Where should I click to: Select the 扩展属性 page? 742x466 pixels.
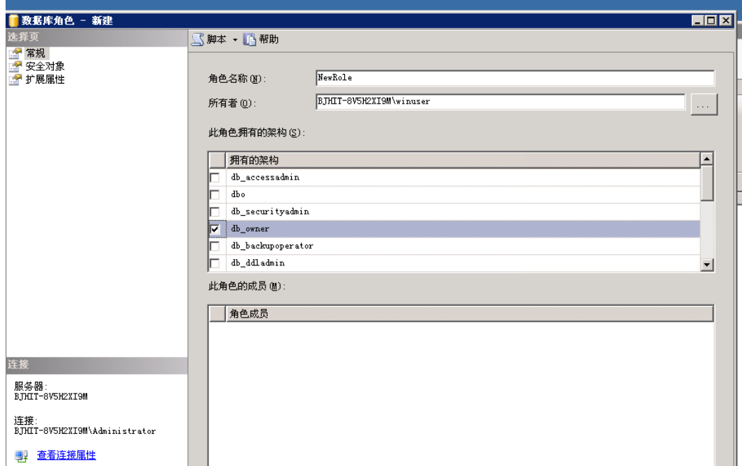(45, 79)
